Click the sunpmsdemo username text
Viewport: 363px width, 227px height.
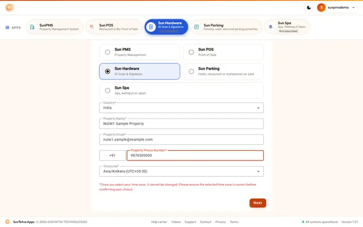tap(338, 8)
